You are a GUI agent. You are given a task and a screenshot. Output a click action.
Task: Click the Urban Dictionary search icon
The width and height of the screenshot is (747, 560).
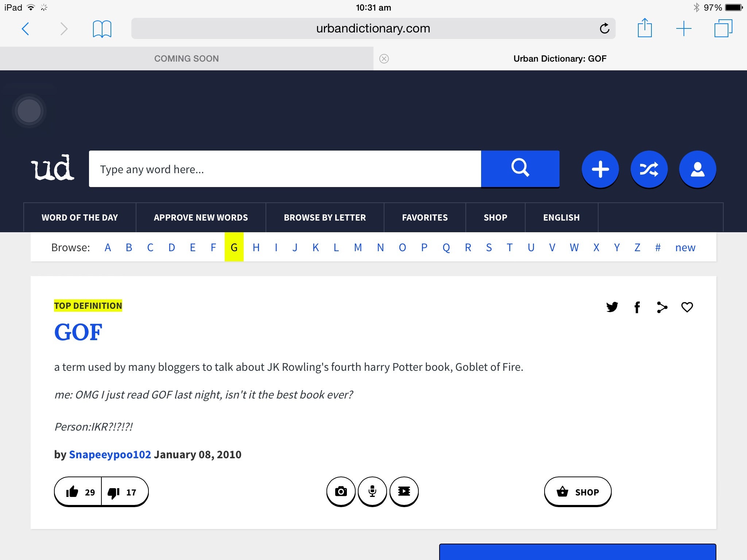pyautogui.click(x=520, y=170)
